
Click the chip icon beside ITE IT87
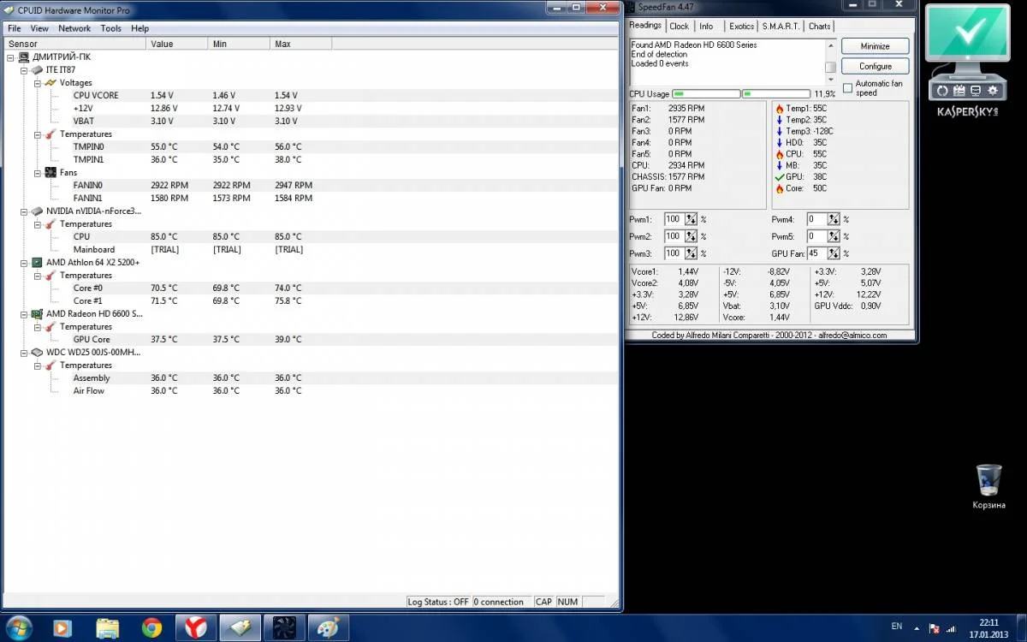click(38, 69)
